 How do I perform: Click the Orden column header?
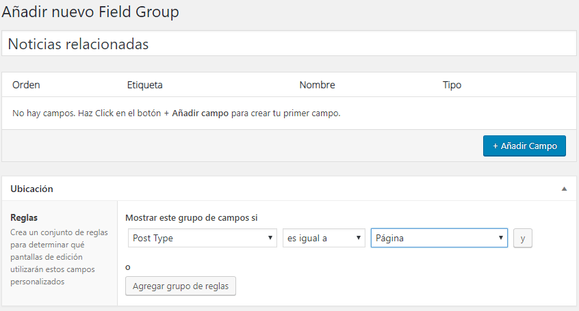click(26, 85)
